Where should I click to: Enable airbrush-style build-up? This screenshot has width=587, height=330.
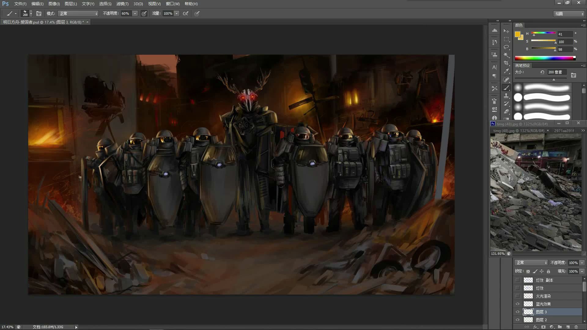pyautogui.click(x=186, y=13)
